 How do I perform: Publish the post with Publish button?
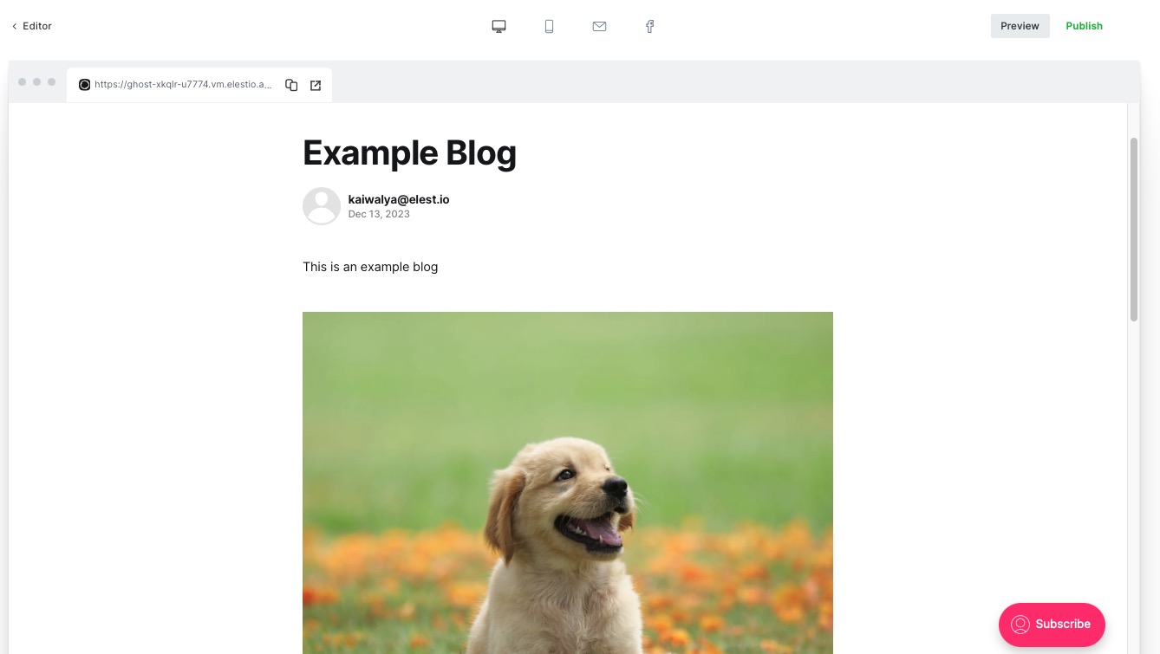click(1084, 26)
